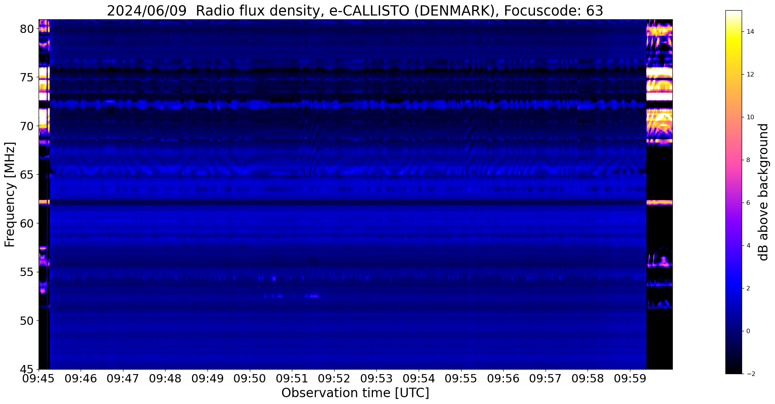The image size is (775, 404).
Task: Click the 55 MHz frequency tick label
Action: click(x=27, y=272)
